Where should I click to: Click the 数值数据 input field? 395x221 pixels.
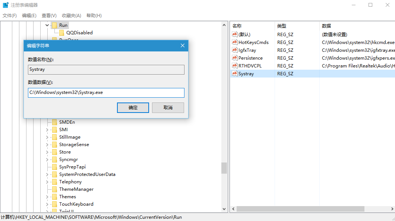pyautogui.click(x=106, y=92)
